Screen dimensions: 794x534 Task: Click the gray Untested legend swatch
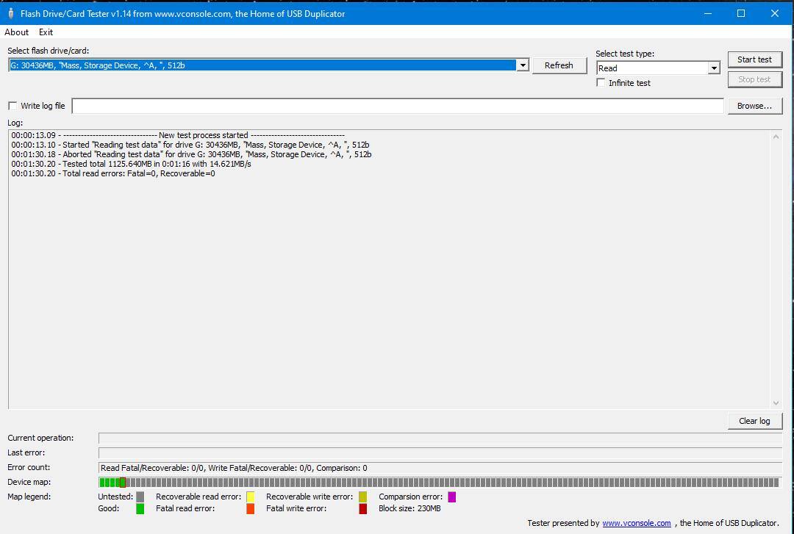(x=140, y=497)
